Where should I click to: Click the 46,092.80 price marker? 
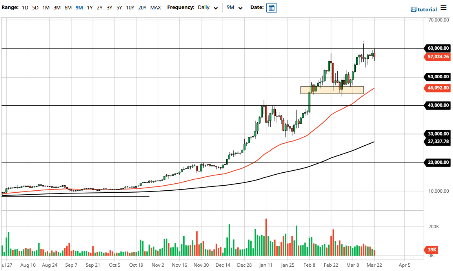point(438,88)
